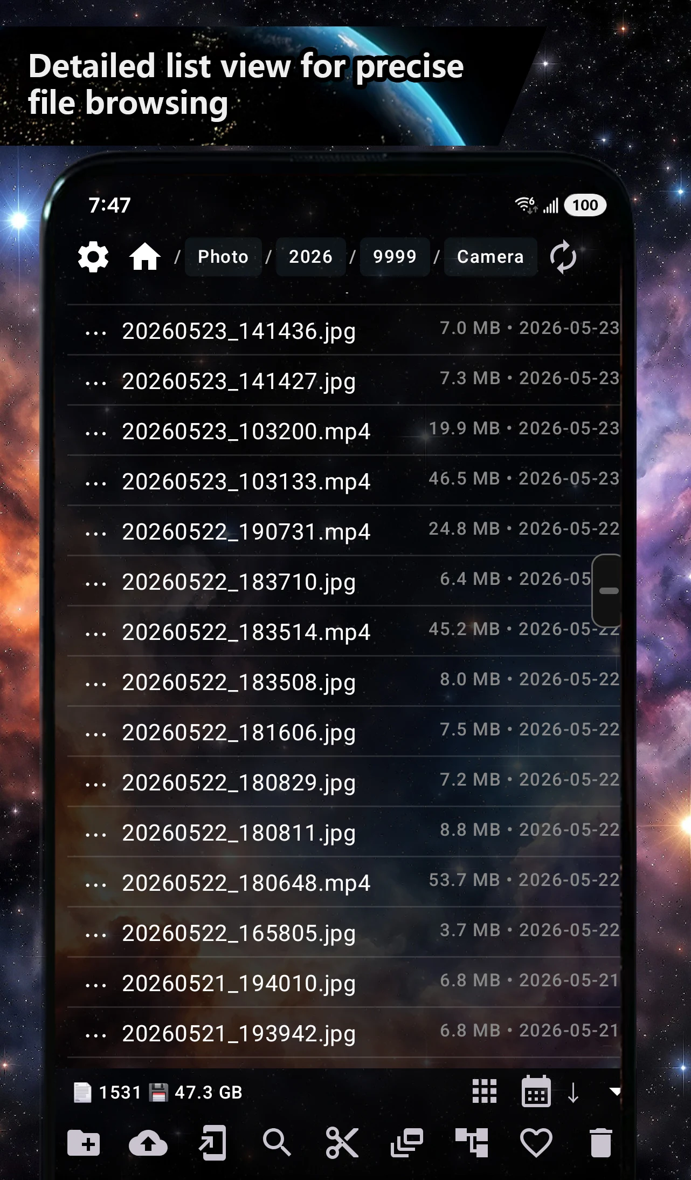Viewport: 691px width, 1180px height.
Task: Tap the 1531 file count indicator
Action: coord(107,1093)
